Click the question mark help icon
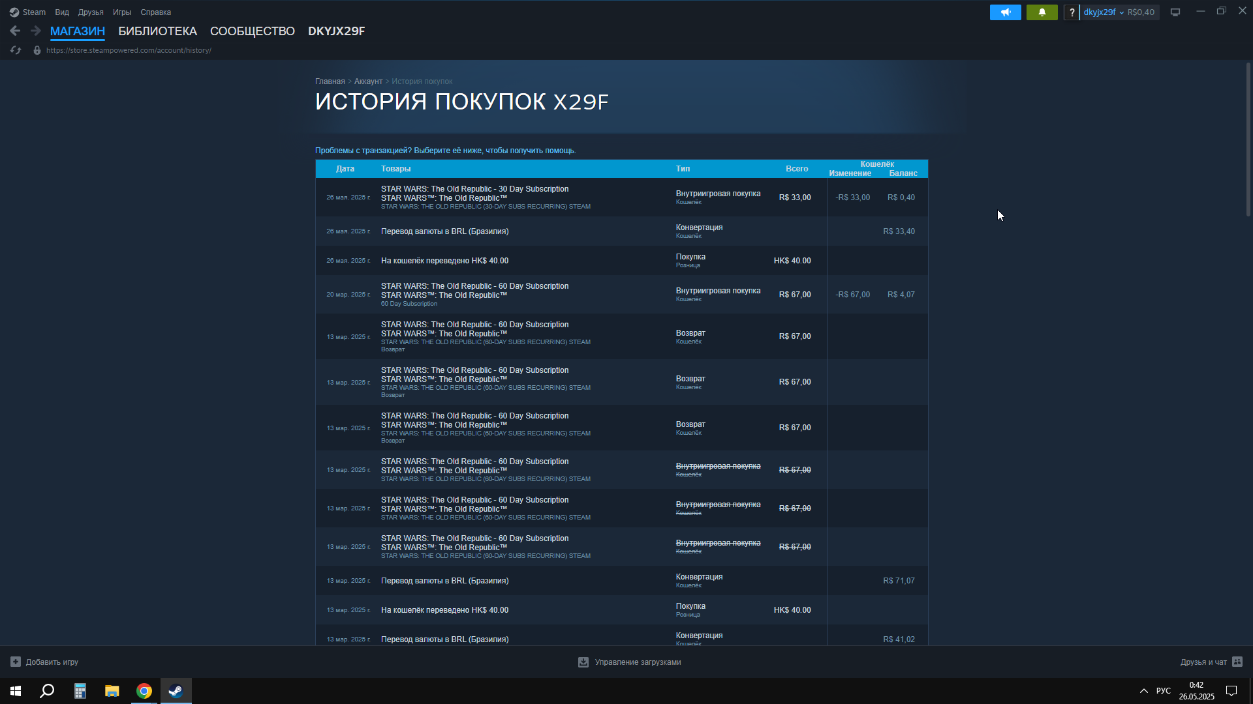Screen dimensions: 1253x704 [1072, 12]
